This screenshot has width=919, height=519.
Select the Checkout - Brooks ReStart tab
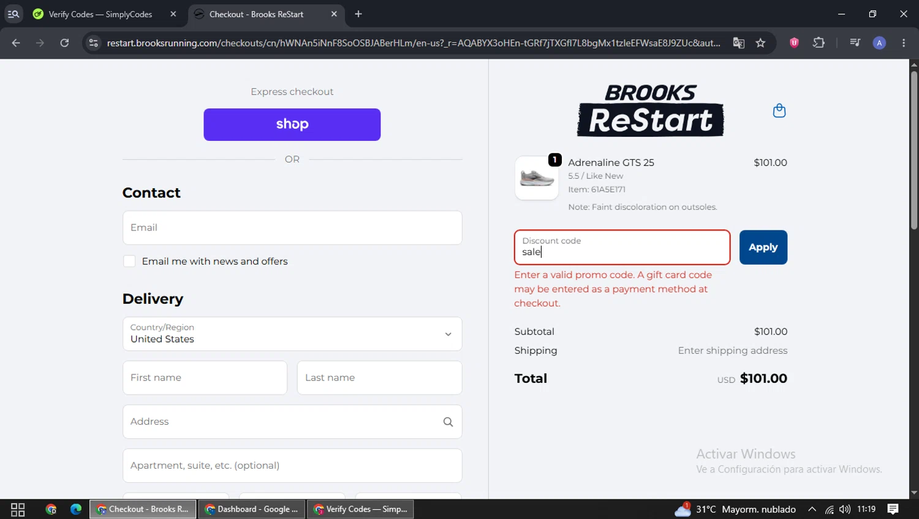[x=256, y=14]
